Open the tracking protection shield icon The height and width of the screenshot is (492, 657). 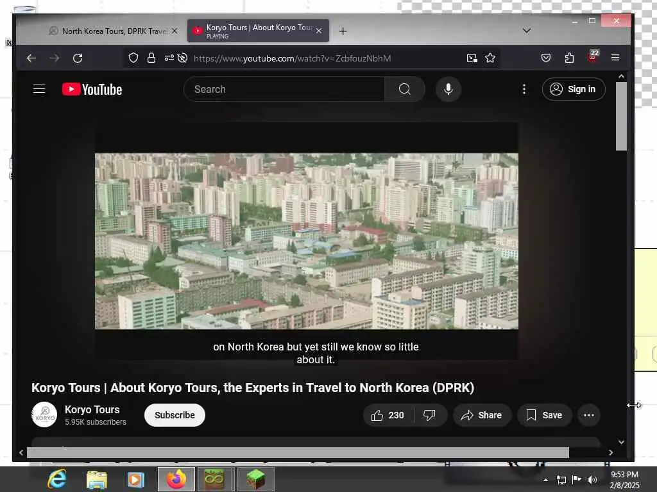133,58
